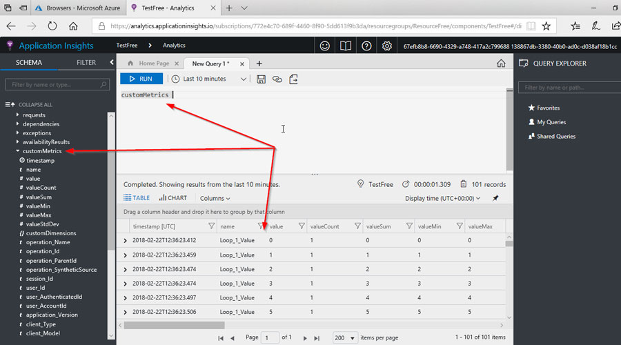Image resolution: width=621 pixels, height=345 pixels.
Task: Click the search magnifier in the schema filter
Action: (103, 84)
